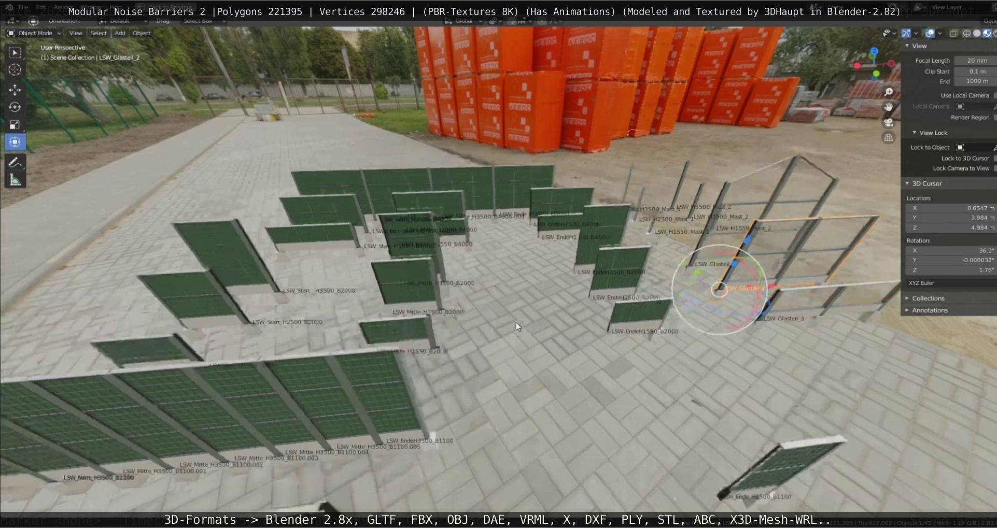This screenshot has height=528, width=997.
Task: Switch to solid viewport shading
Action: (x=977, y=33)
